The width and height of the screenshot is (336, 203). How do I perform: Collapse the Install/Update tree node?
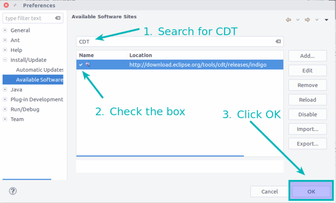coord(5,60)
